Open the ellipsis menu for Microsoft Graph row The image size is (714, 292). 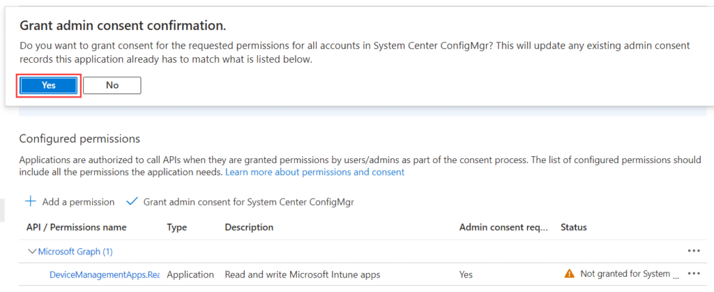694,251
